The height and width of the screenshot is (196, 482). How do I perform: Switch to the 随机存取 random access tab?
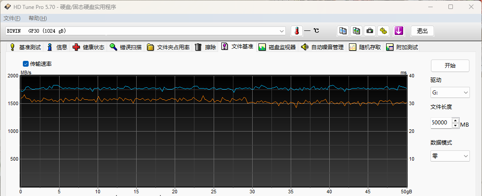(365, 47)
